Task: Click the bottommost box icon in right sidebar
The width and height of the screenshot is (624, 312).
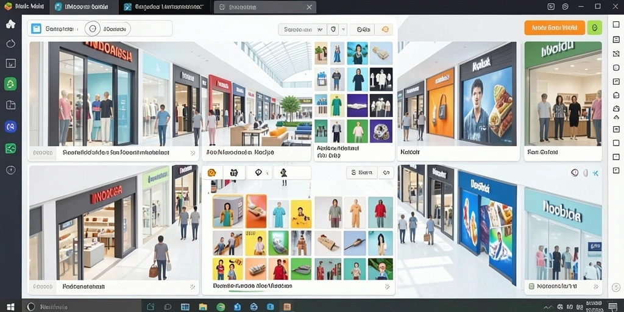Action: pos(616,171)
